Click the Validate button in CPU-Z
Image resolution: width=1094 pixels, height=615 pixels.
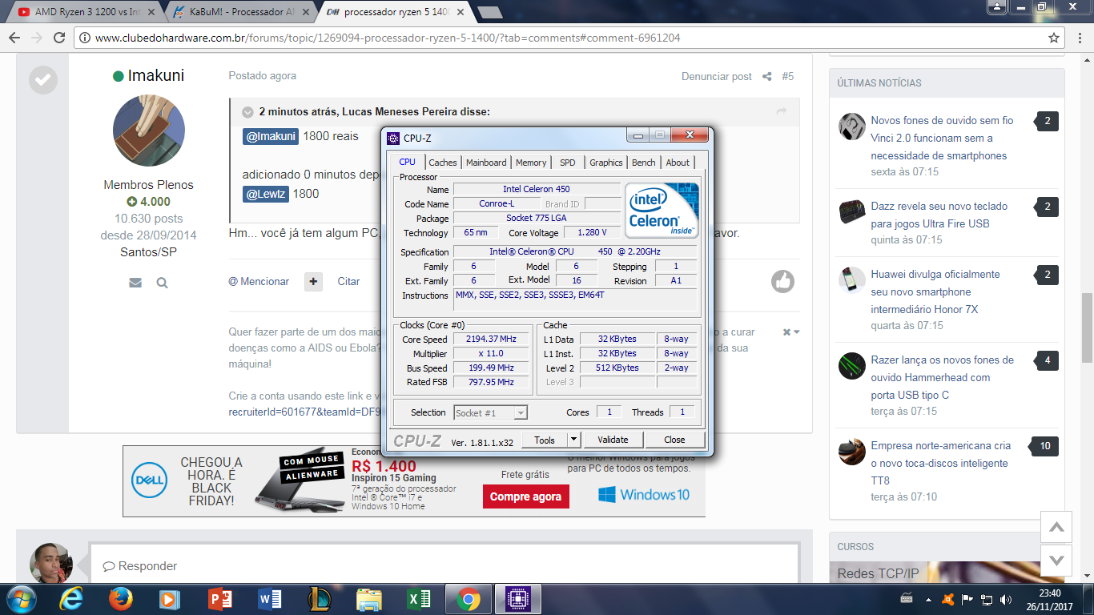(x=613, y=440)
